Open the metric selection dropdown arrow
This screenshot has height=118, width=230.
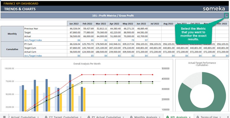(227, 15)
